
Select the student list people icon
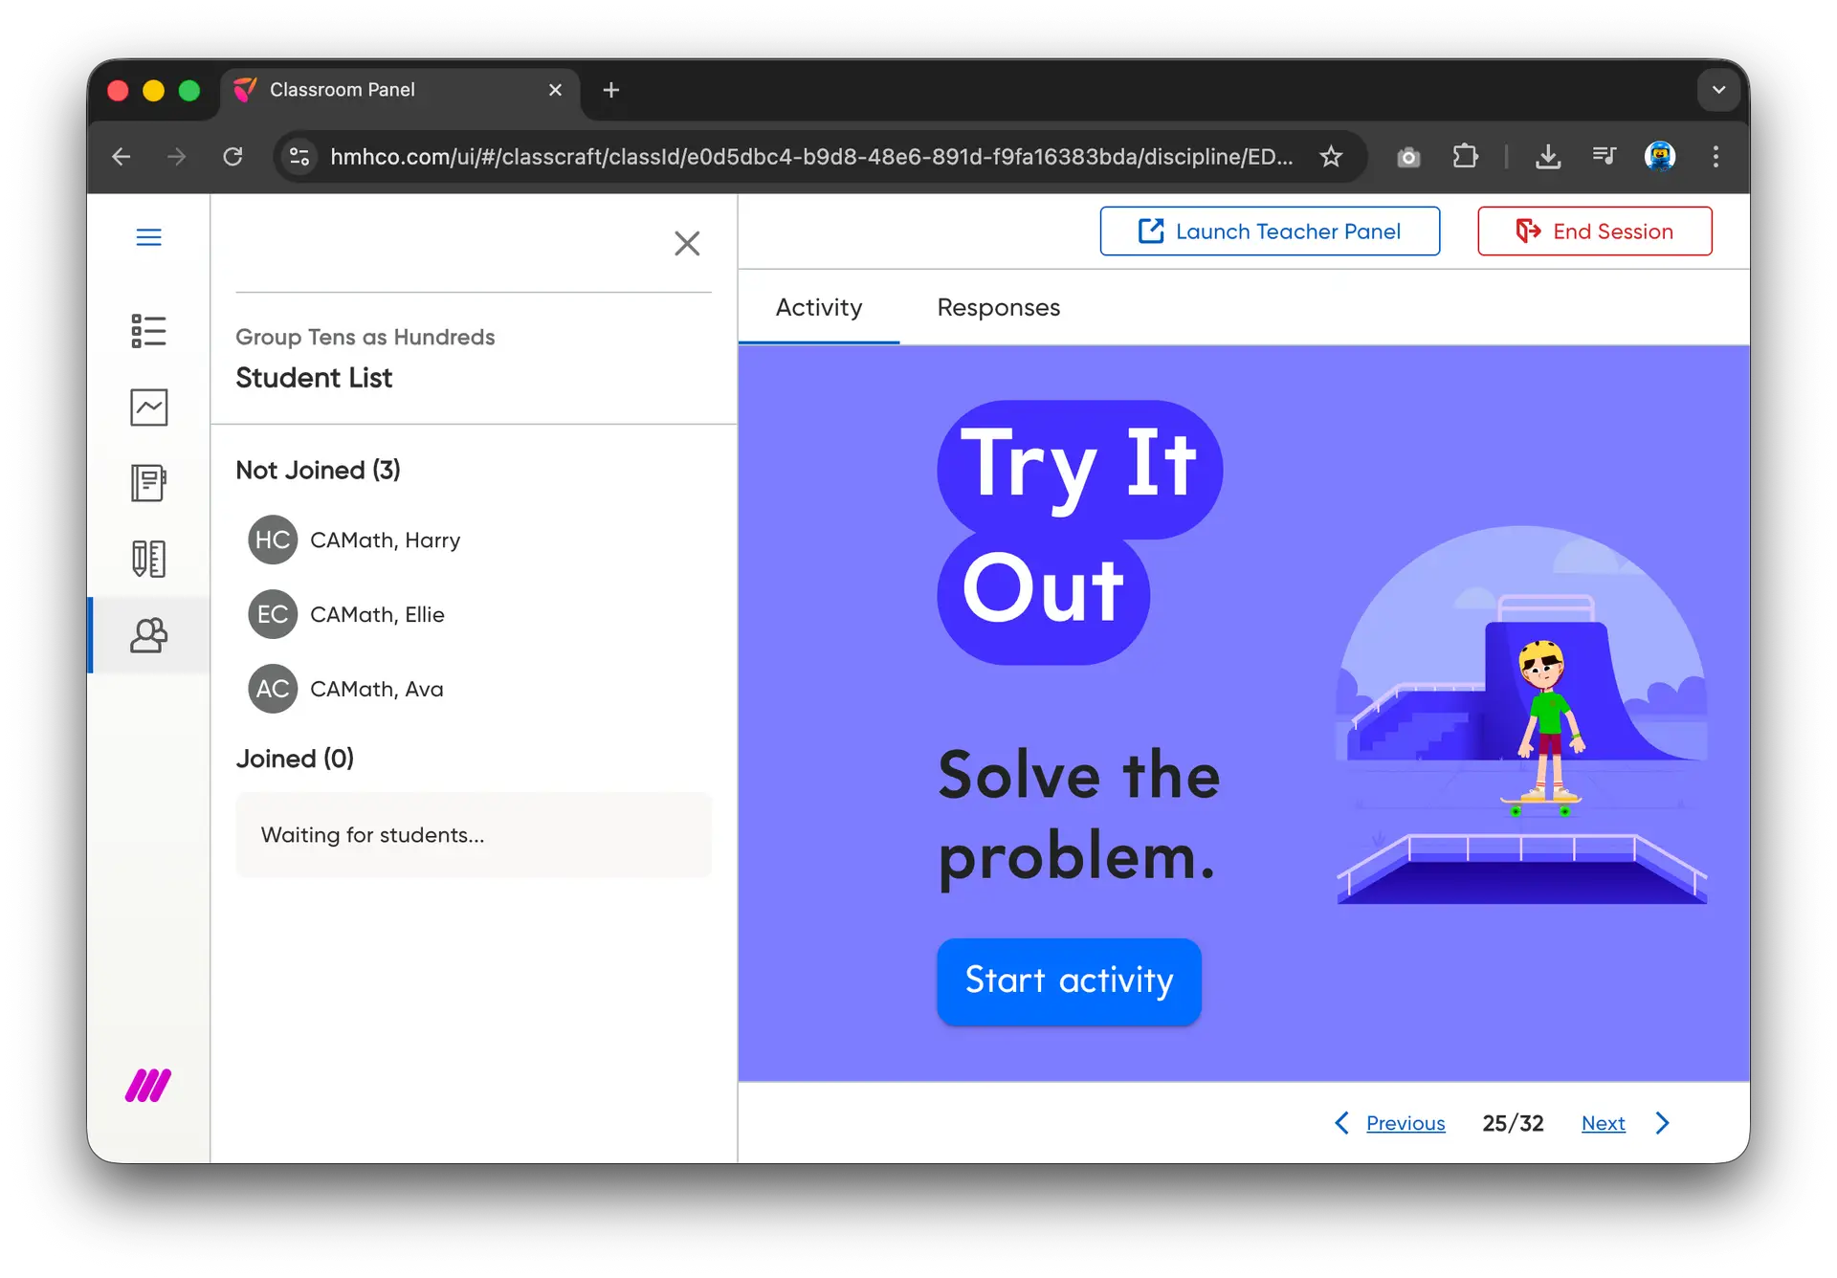[148, 635]
